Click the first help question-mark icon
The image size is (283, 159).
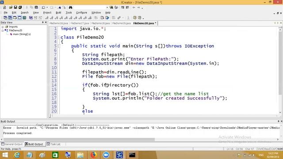click(x=134, y=18)
